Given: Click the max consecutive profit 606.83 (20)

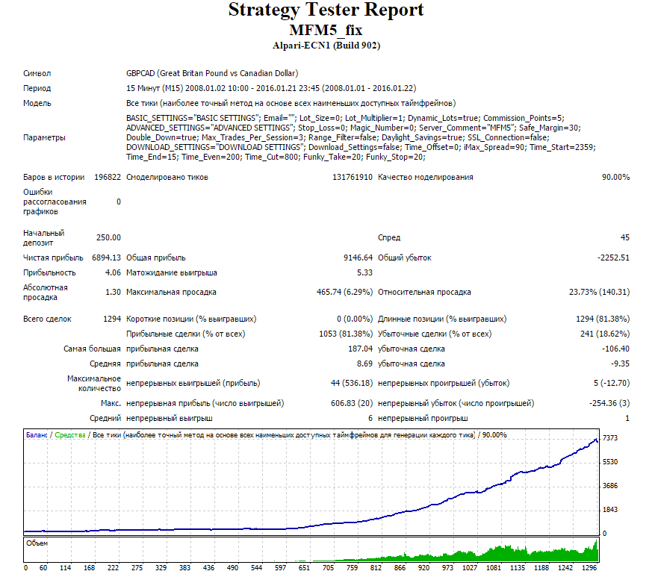Looking at the screenshot, I should point(352,403).
